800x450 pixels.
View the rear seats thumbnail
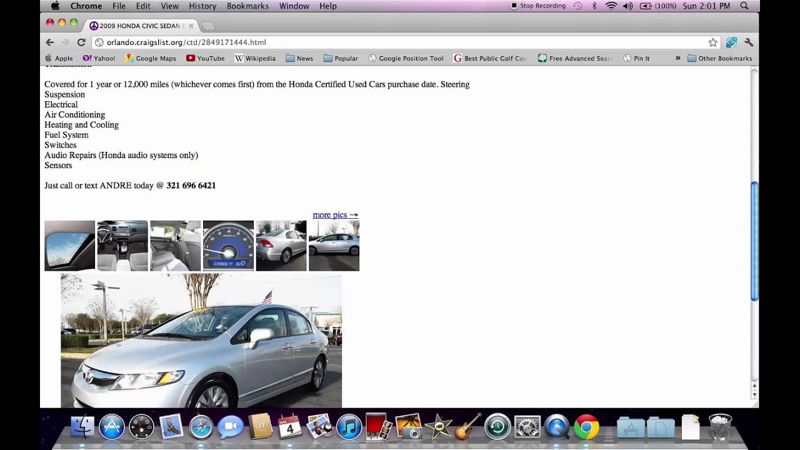point(175,246)
